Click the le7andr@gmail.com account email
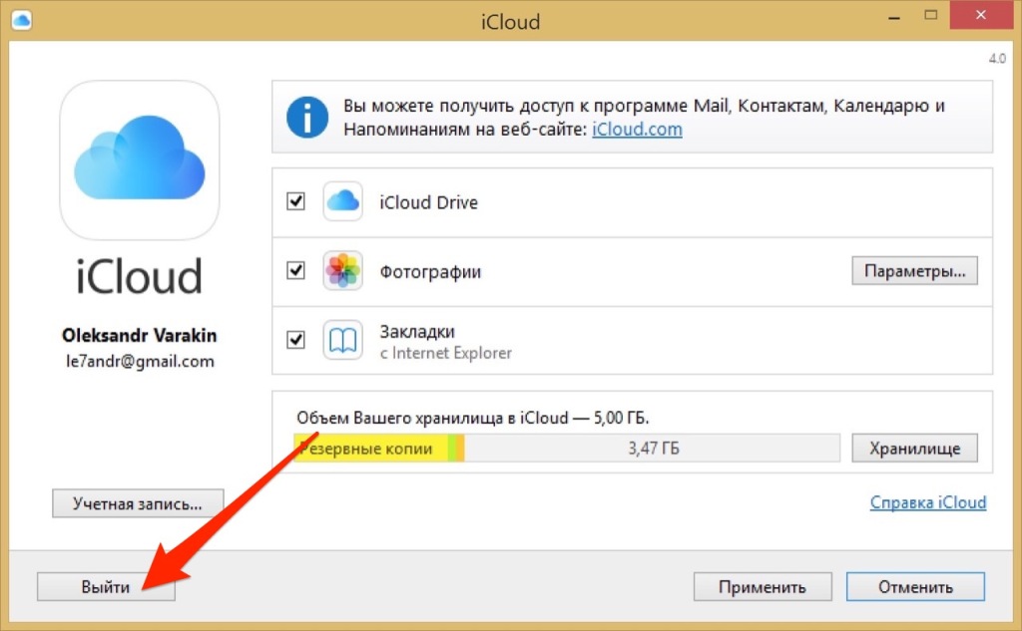1022x631 pixels. 140,362
